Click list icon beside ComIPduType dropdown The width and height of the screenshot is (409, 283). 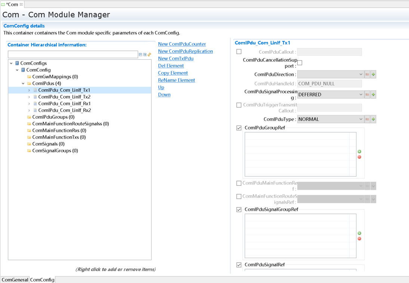pos(368,119)
